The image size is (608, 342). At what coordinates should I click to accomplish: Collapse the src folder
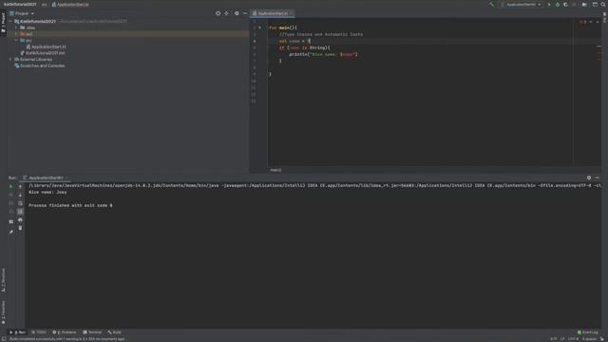click(x=16, y=40)
